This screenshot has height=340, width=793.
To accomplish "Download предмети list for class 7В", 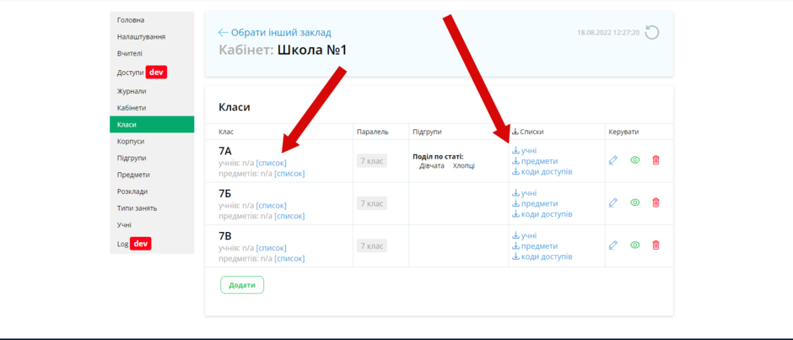I will click(x=535, y=246).
